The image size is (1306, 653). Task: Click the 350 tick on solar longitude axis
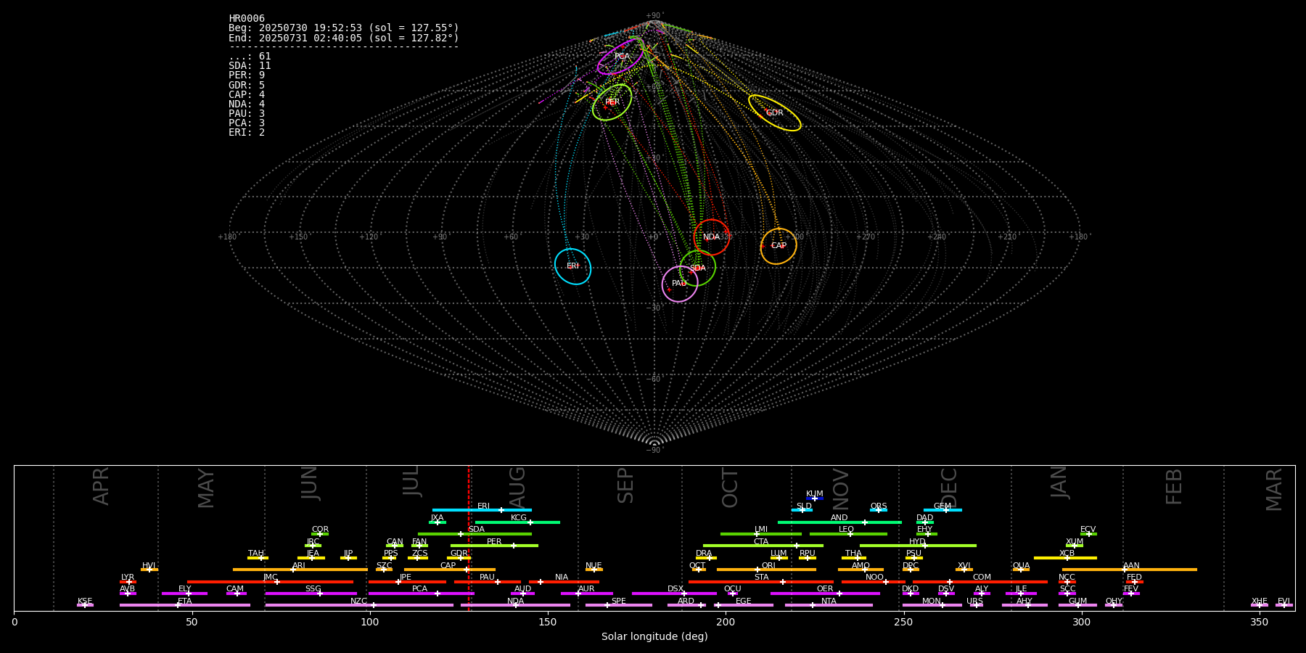click(1259, 622)
